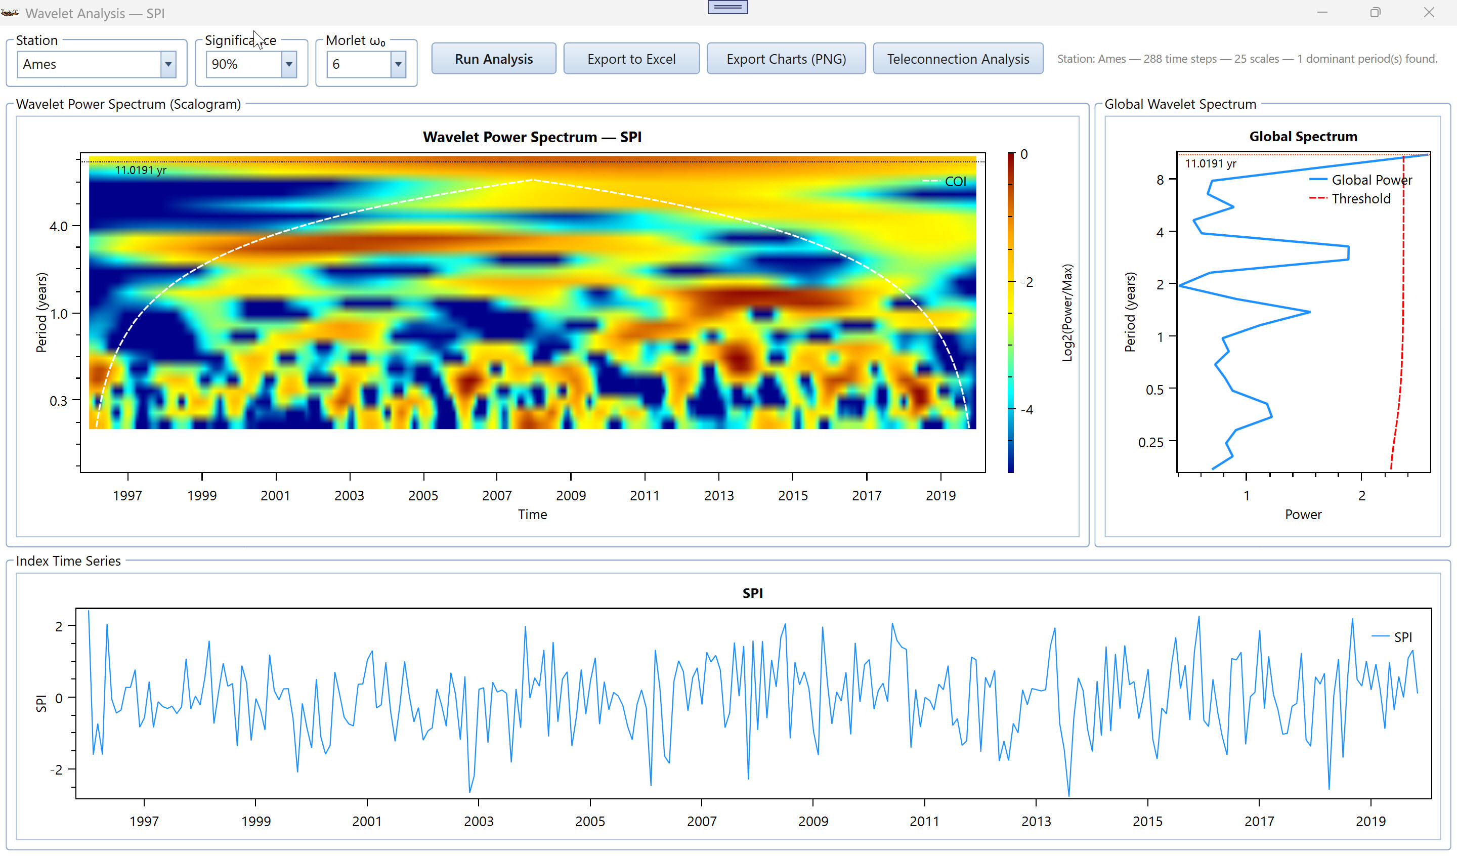Click the COI legend entry
Image resolution: width=1457 pixels, height=856 pixels.
(x=944, y=182)
